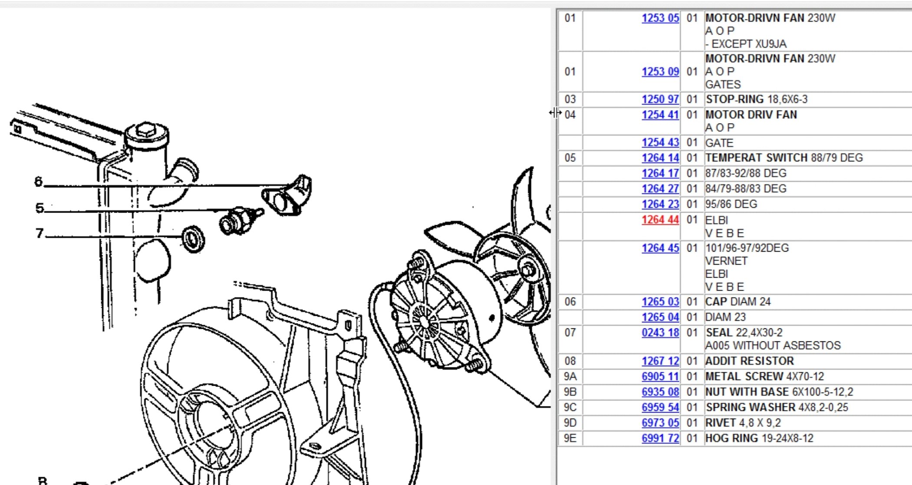Select 'ADDIT RESISTOR' description text

[750, 361]
